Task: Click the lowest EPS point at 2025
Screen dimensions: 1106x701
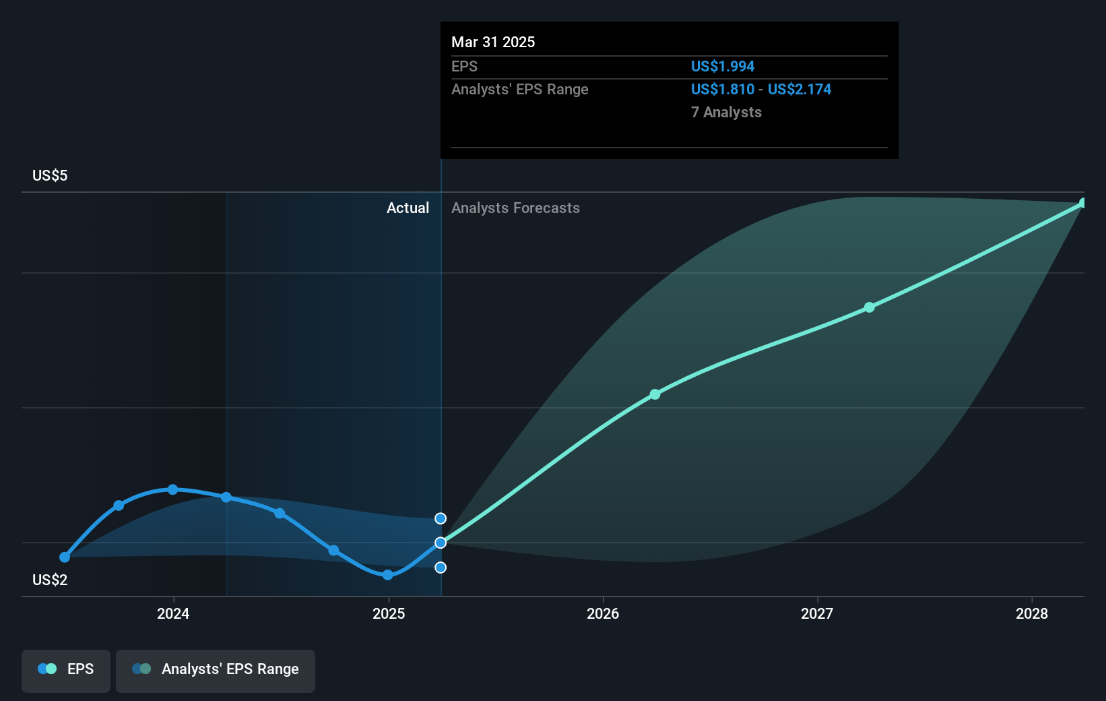Action: click(x=388, y=575)
